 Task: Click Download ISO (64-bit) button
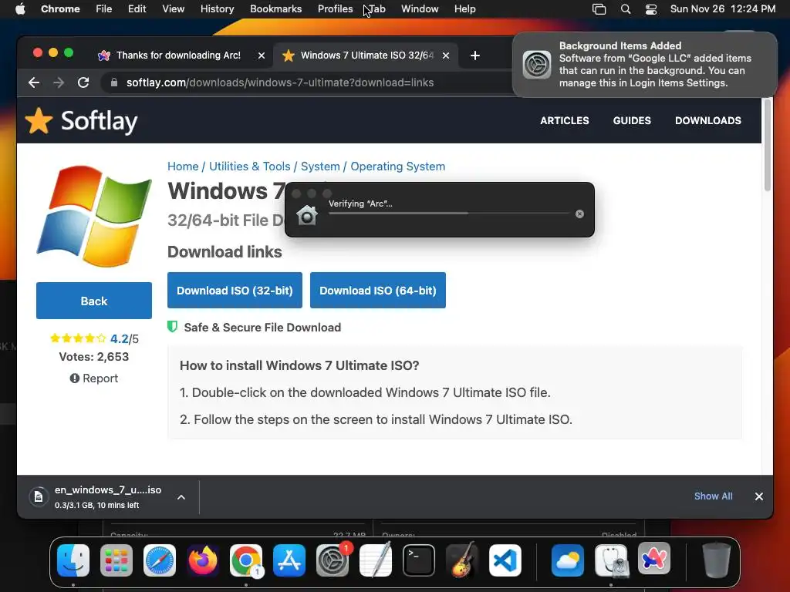tap(378, 291)
